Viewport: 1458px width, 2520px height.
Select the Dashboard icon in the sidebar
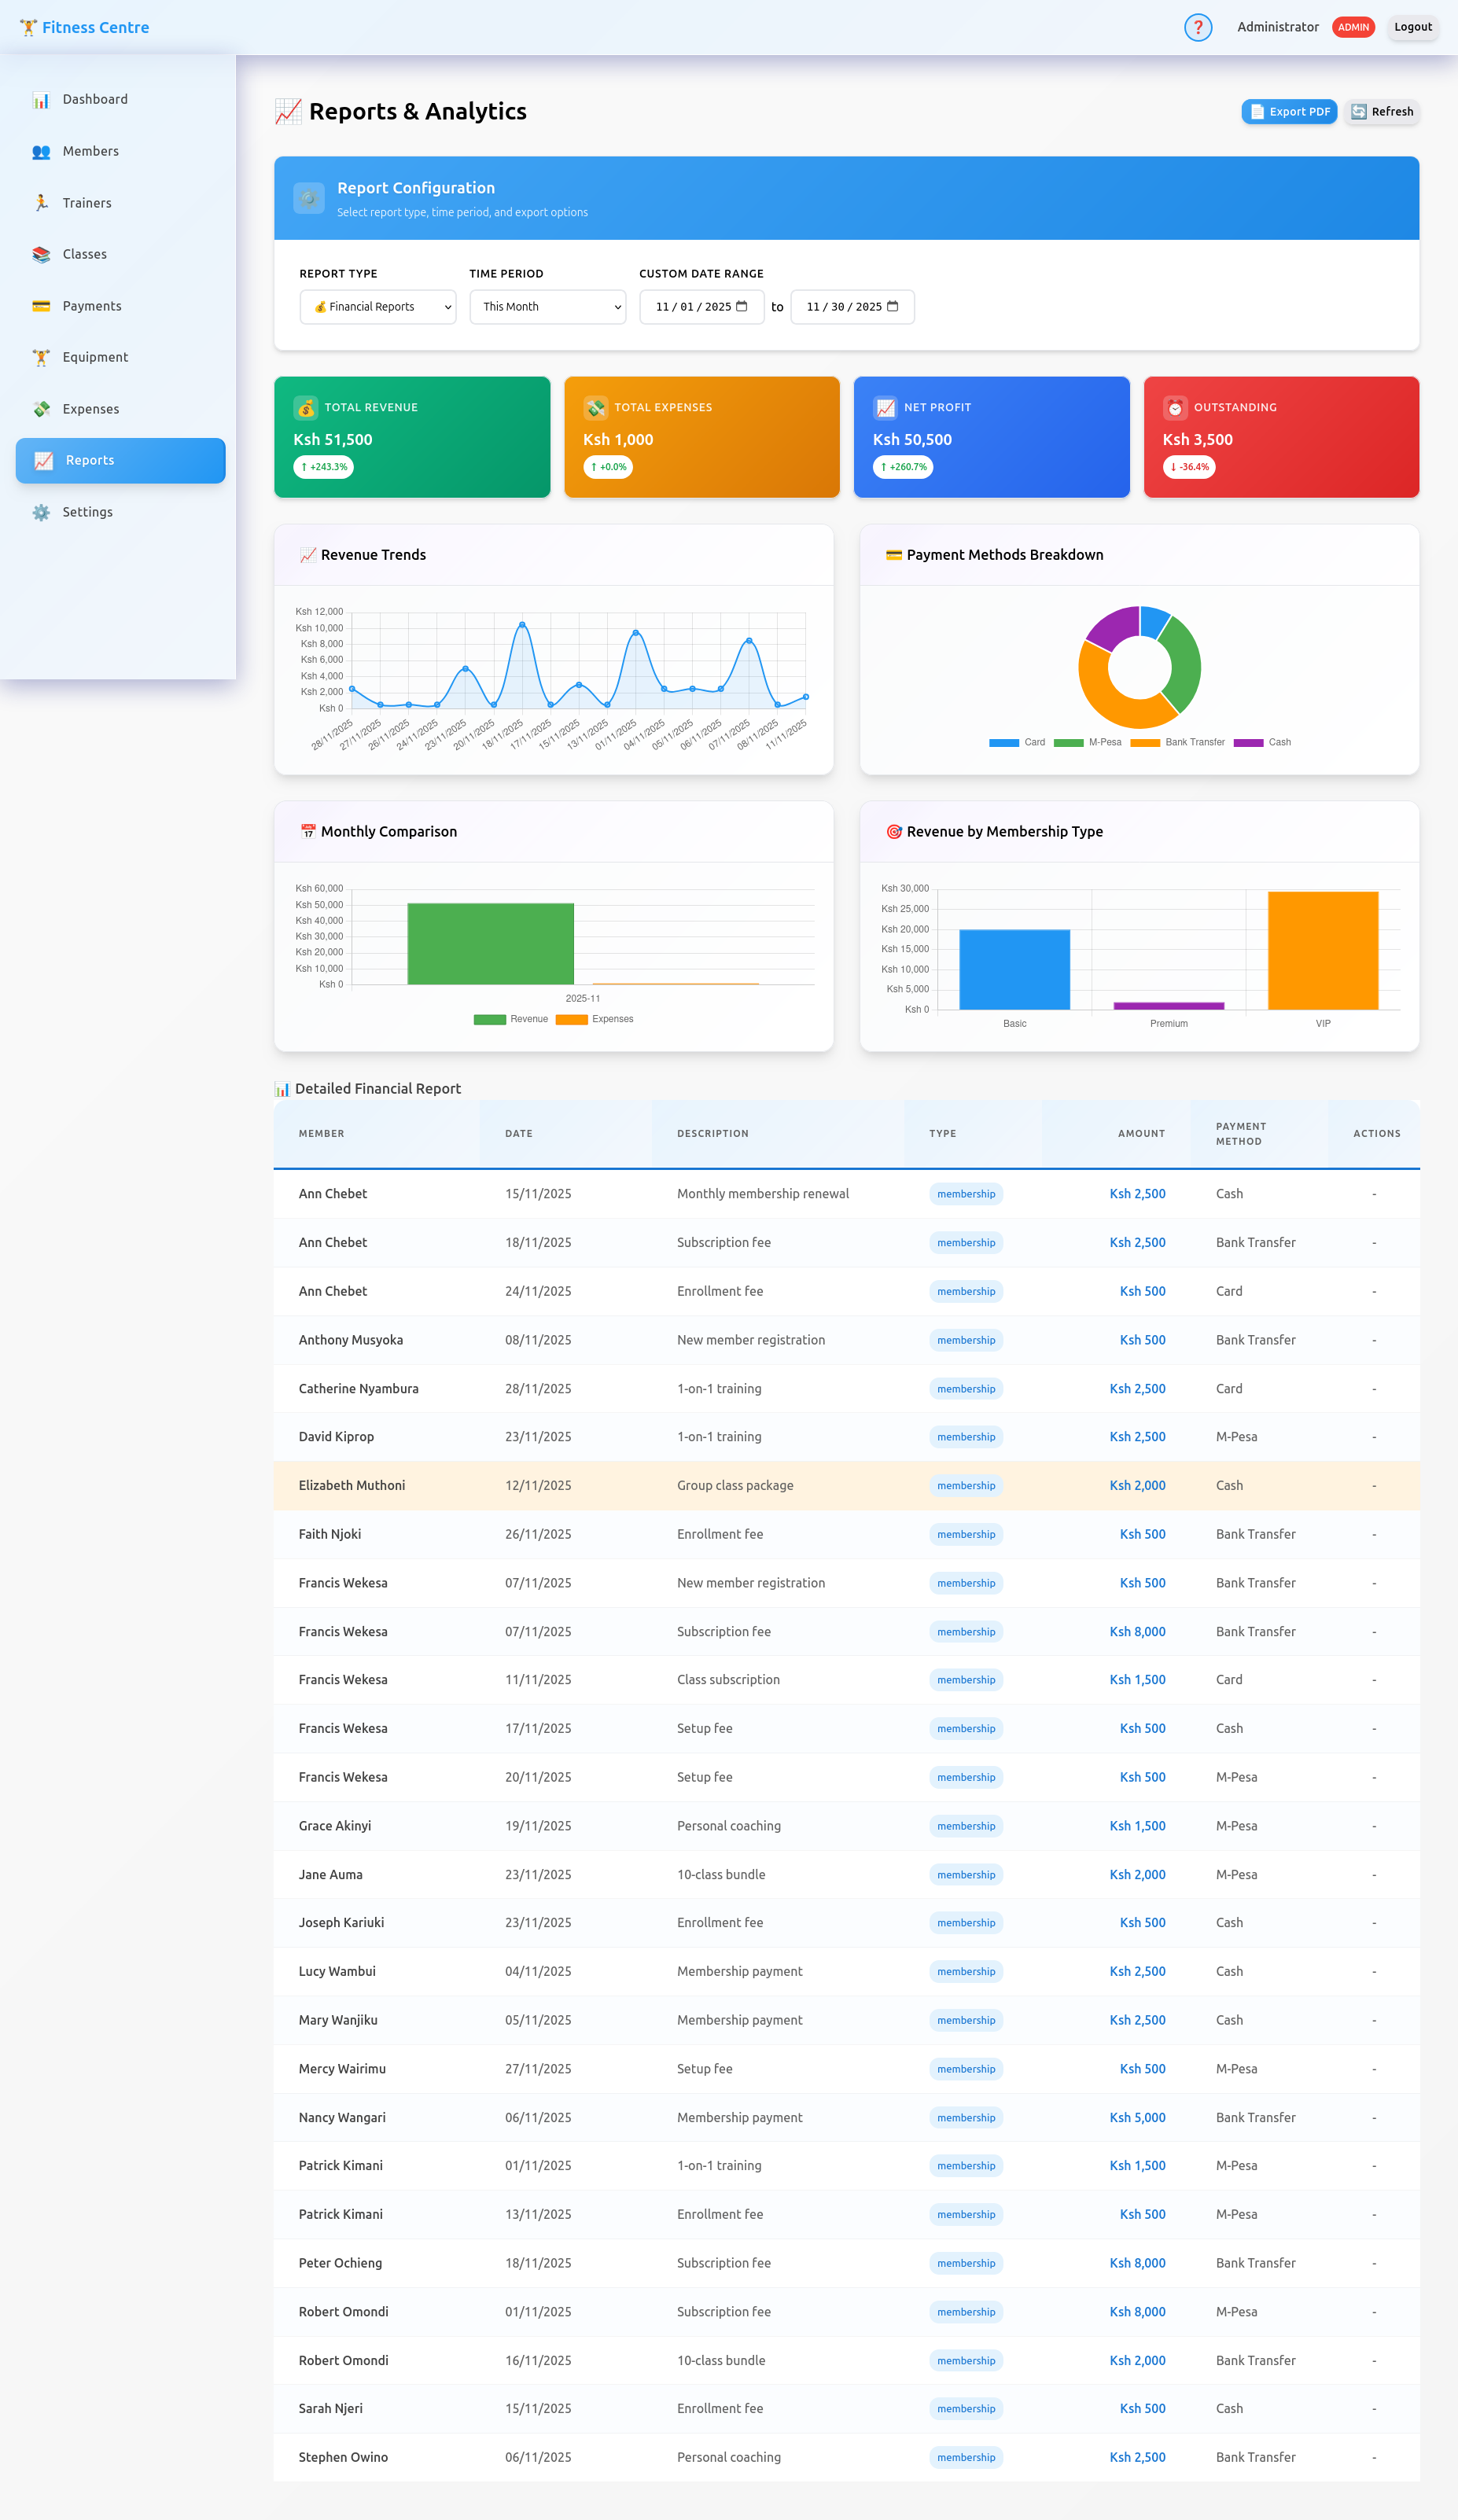pos(41,99)
